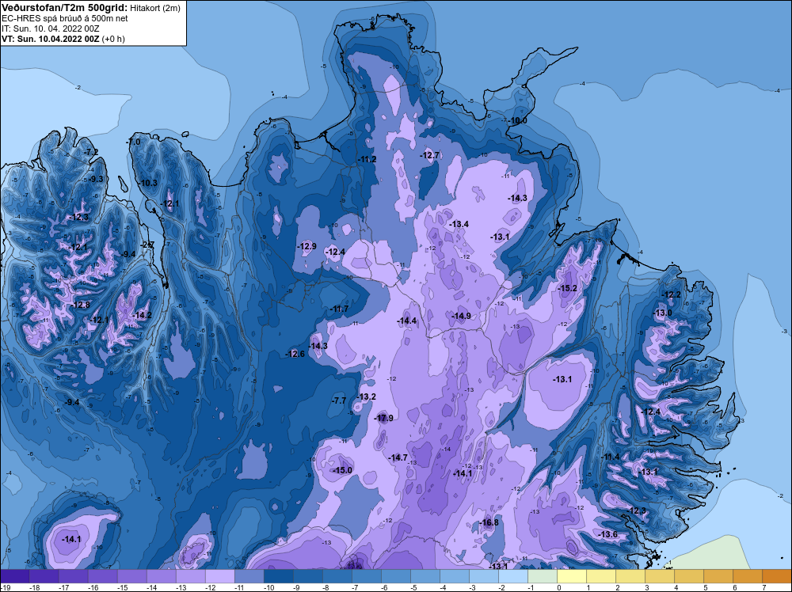Click the -15.0 temperature label

pyautogui.click(x=342, y=470)
